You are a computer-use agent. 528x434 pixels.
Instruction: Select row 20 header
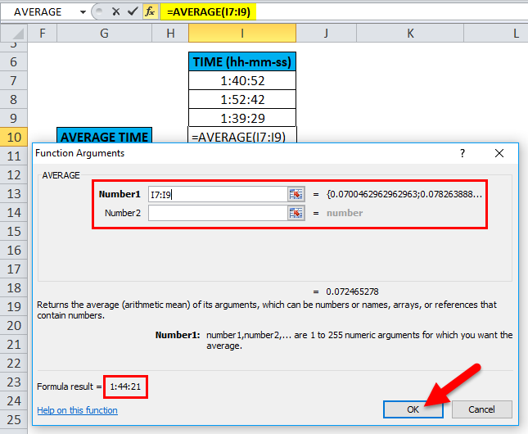[x=13, y=326]
